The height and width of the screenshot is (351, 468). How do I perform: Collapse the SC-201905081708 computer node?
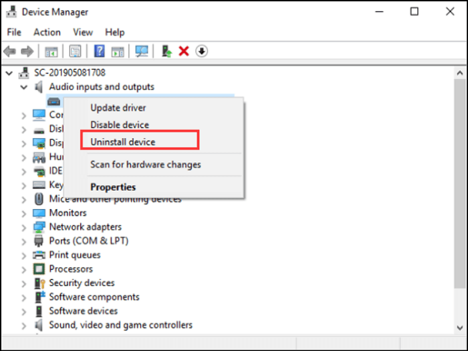pos(9,72)
